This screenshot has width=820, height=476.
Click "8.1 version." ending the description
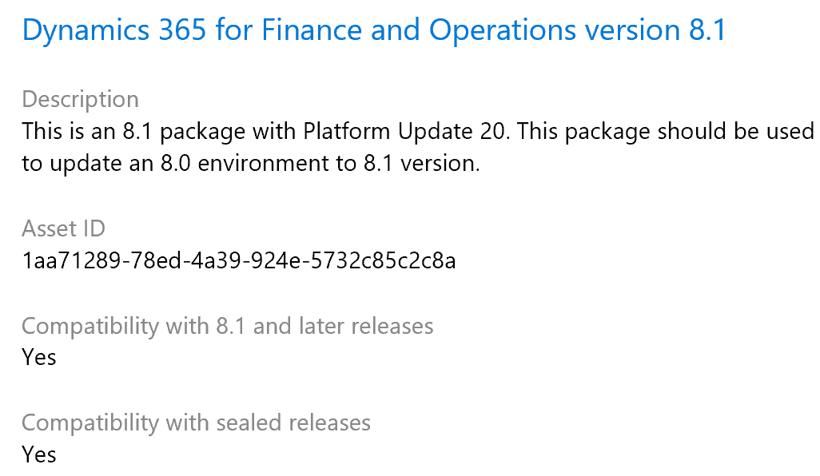pyautogui.click(x=427, y=164)
